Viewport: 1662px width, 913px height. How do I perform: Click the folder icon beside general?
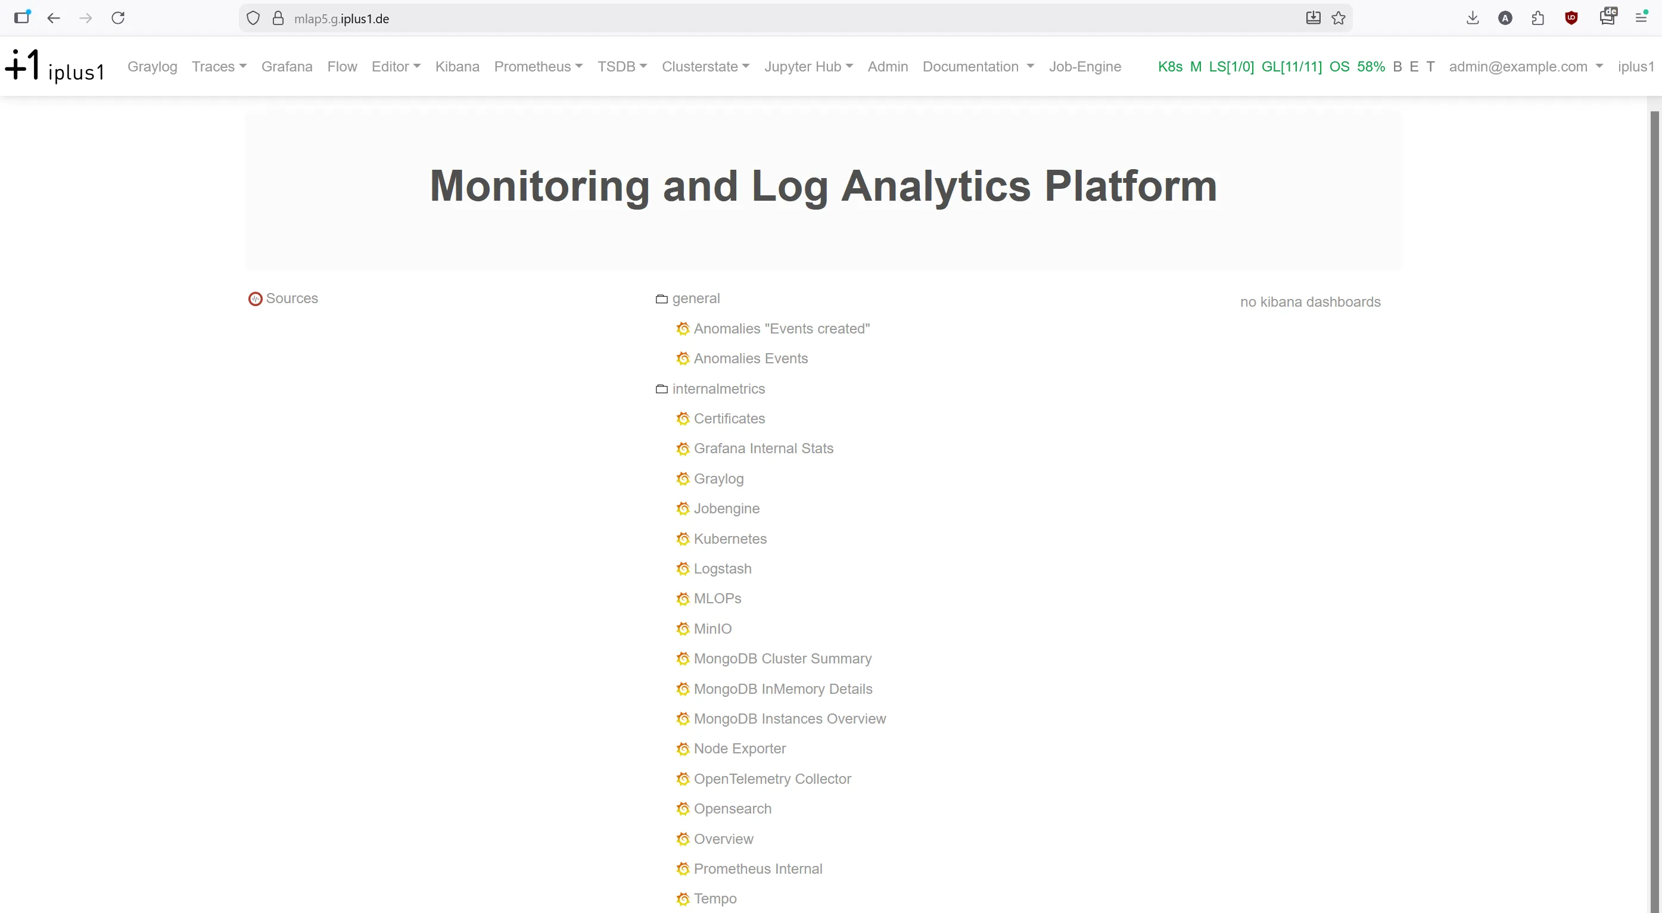click(x=661, y=299)
